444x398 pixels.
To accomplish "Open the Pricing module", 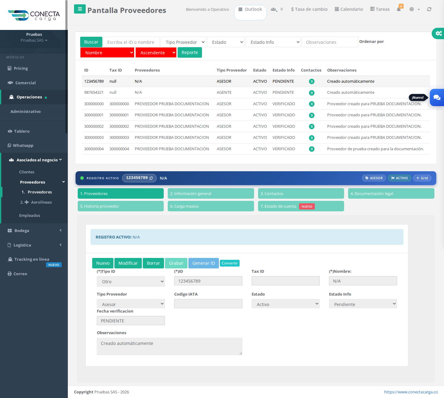I will tap(18, 68).
